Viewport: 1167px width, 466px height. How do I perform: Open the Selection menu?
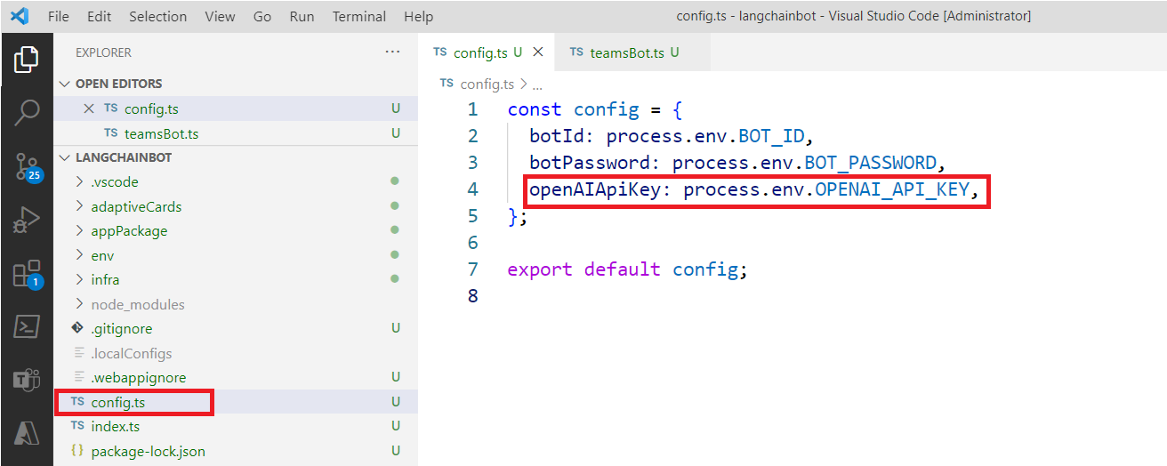click(x=157, y=16)
